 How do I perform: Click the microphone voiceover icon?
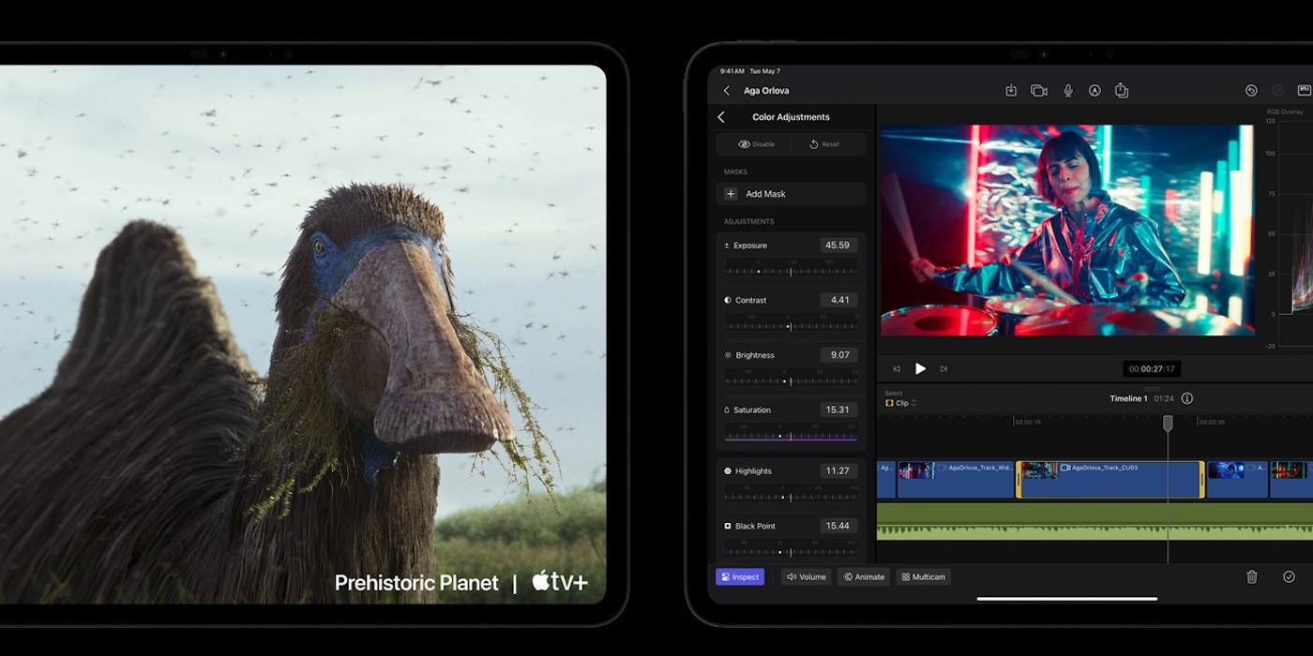pyautogui.click(x=1067, y=91)
